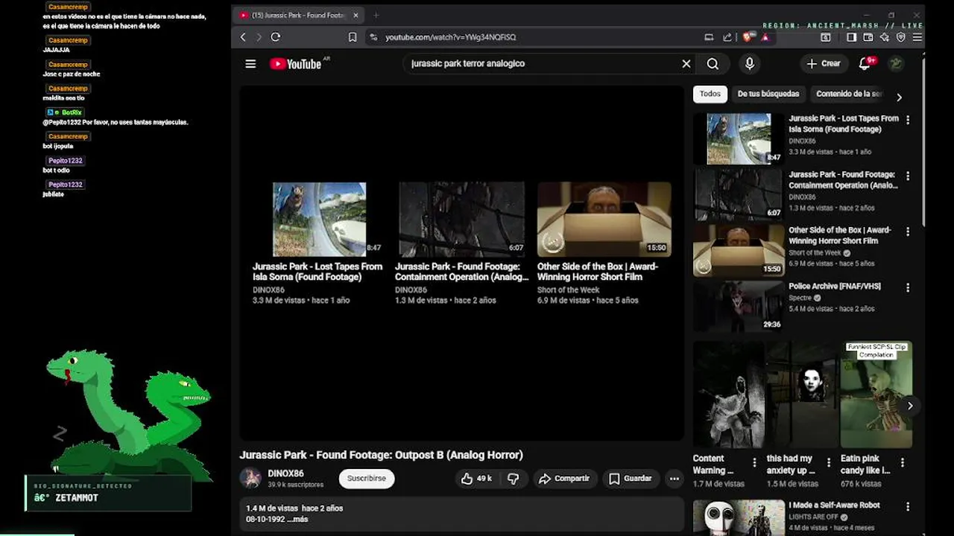Clear the search text with X
This screenshot has width=954, height=536.
(686, 64)
